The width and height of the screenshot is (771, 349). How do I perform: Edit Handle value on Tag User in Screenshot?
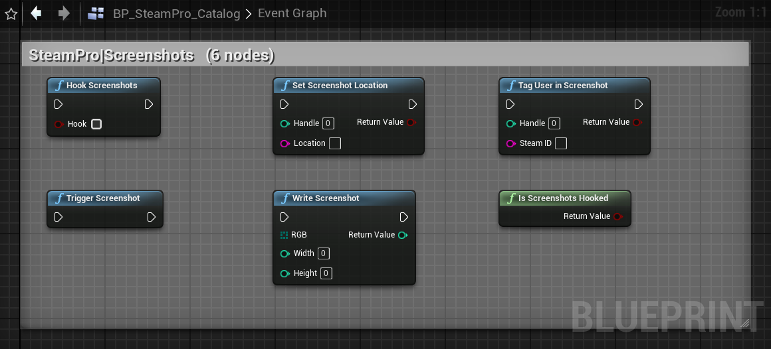point(554,123)
